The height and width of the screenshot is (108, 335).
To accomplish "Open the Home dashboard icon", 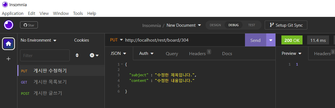I will tap(8, 44).
